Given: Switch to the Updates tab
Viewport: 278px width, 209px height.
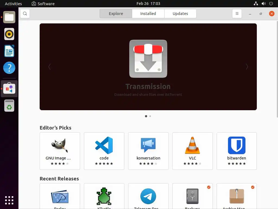Looking at the screenshot, I should [x=180, y=14].
